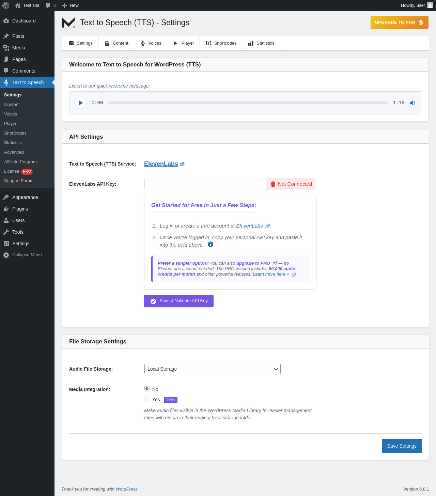Open the WordPress footer link
This screenshot has height=496, width=436.
tap(127, 489)
